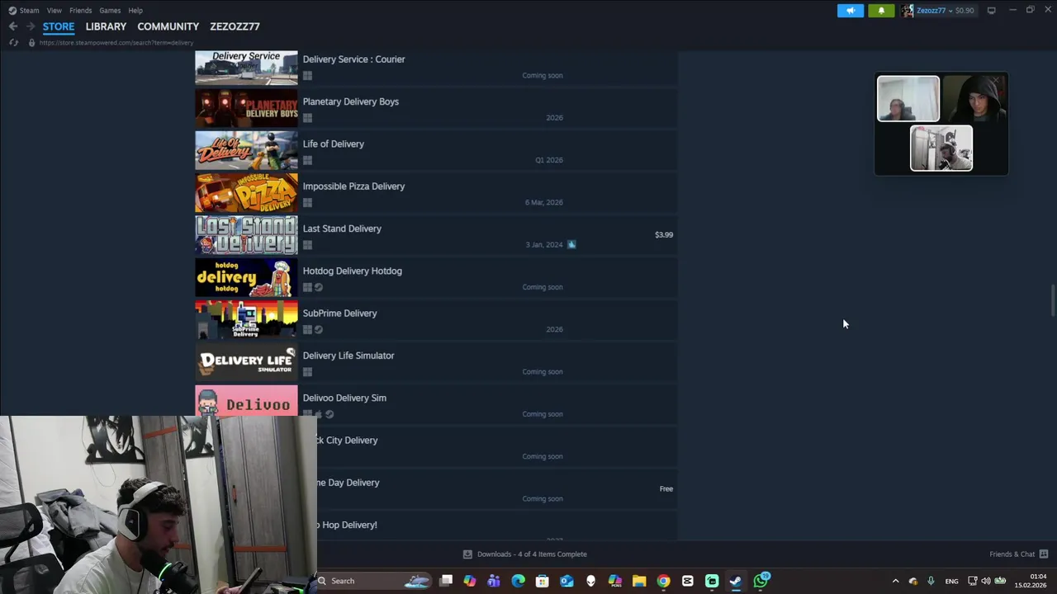The image size is (1057, 594).
Task: Switch to the COMMUNITY tab
Action: [x=168, y=26]
